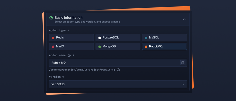Click the Addon name input field
Viewport: 236px width, 101px height.
(118, 63)
